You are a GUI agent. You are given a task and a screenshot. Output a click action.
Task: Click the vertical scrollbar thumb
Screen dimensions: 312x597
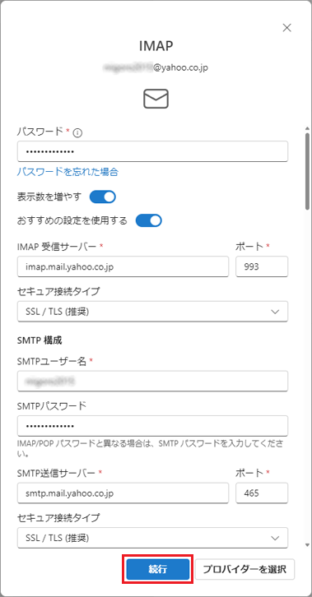(x=307, y=170)
